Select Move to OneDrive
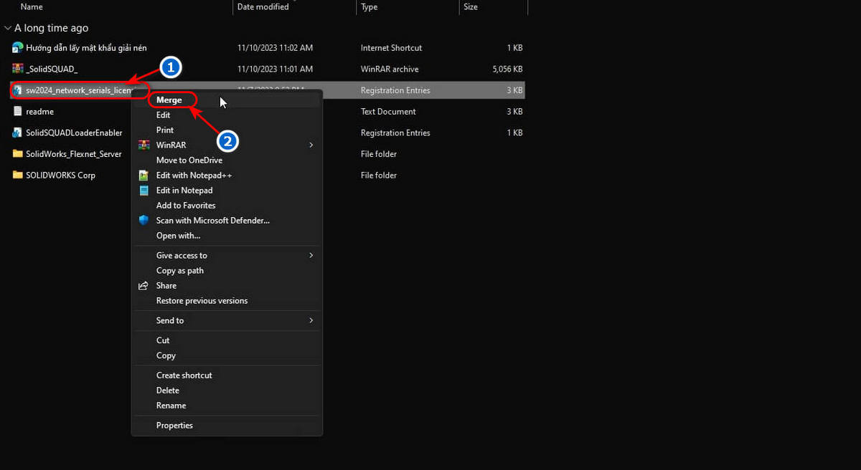This screenshot has width=861, height=470. [x=189, y=160]
